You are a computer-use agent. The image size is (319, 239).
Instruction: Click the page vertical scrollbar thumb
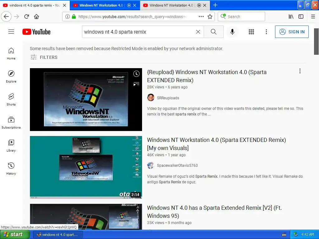[316, 41]
